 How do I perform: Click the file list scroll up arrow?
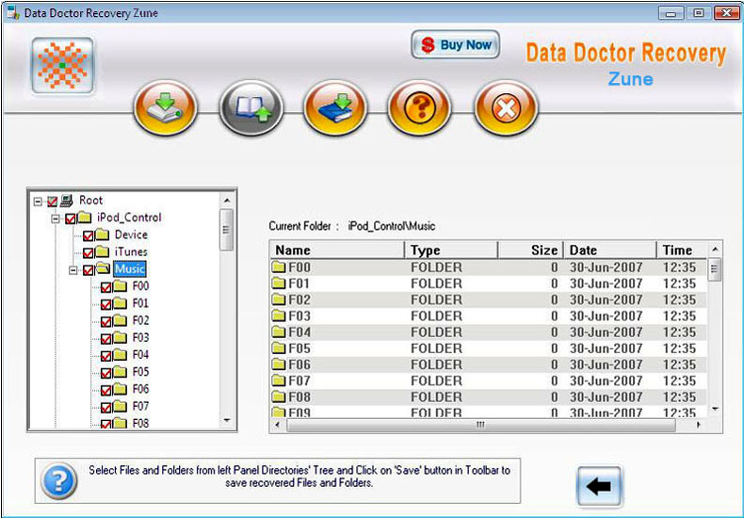pos(715,249)
